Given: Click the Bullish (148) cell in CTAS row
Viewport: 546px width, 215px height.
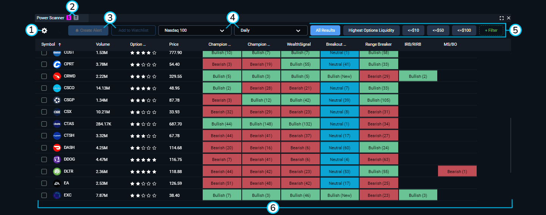Looking at the screenshot, I should point(261,124).
